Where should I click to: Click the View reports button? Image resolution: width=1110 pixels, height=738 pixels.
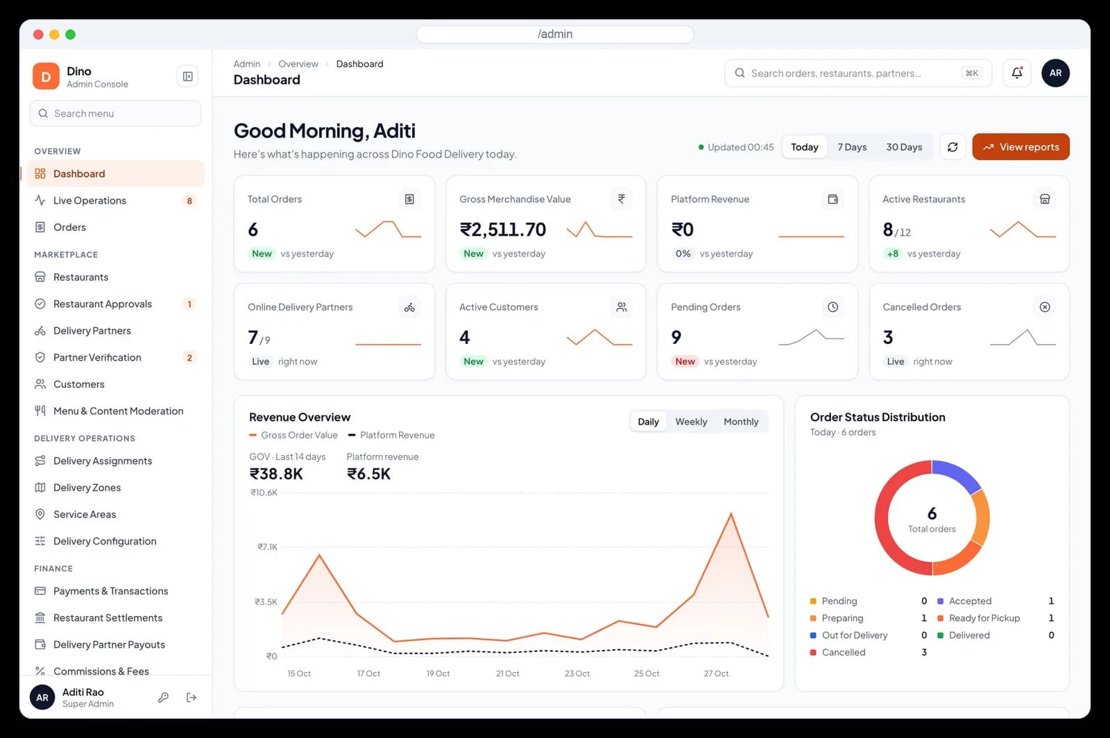click(1021, 147)
